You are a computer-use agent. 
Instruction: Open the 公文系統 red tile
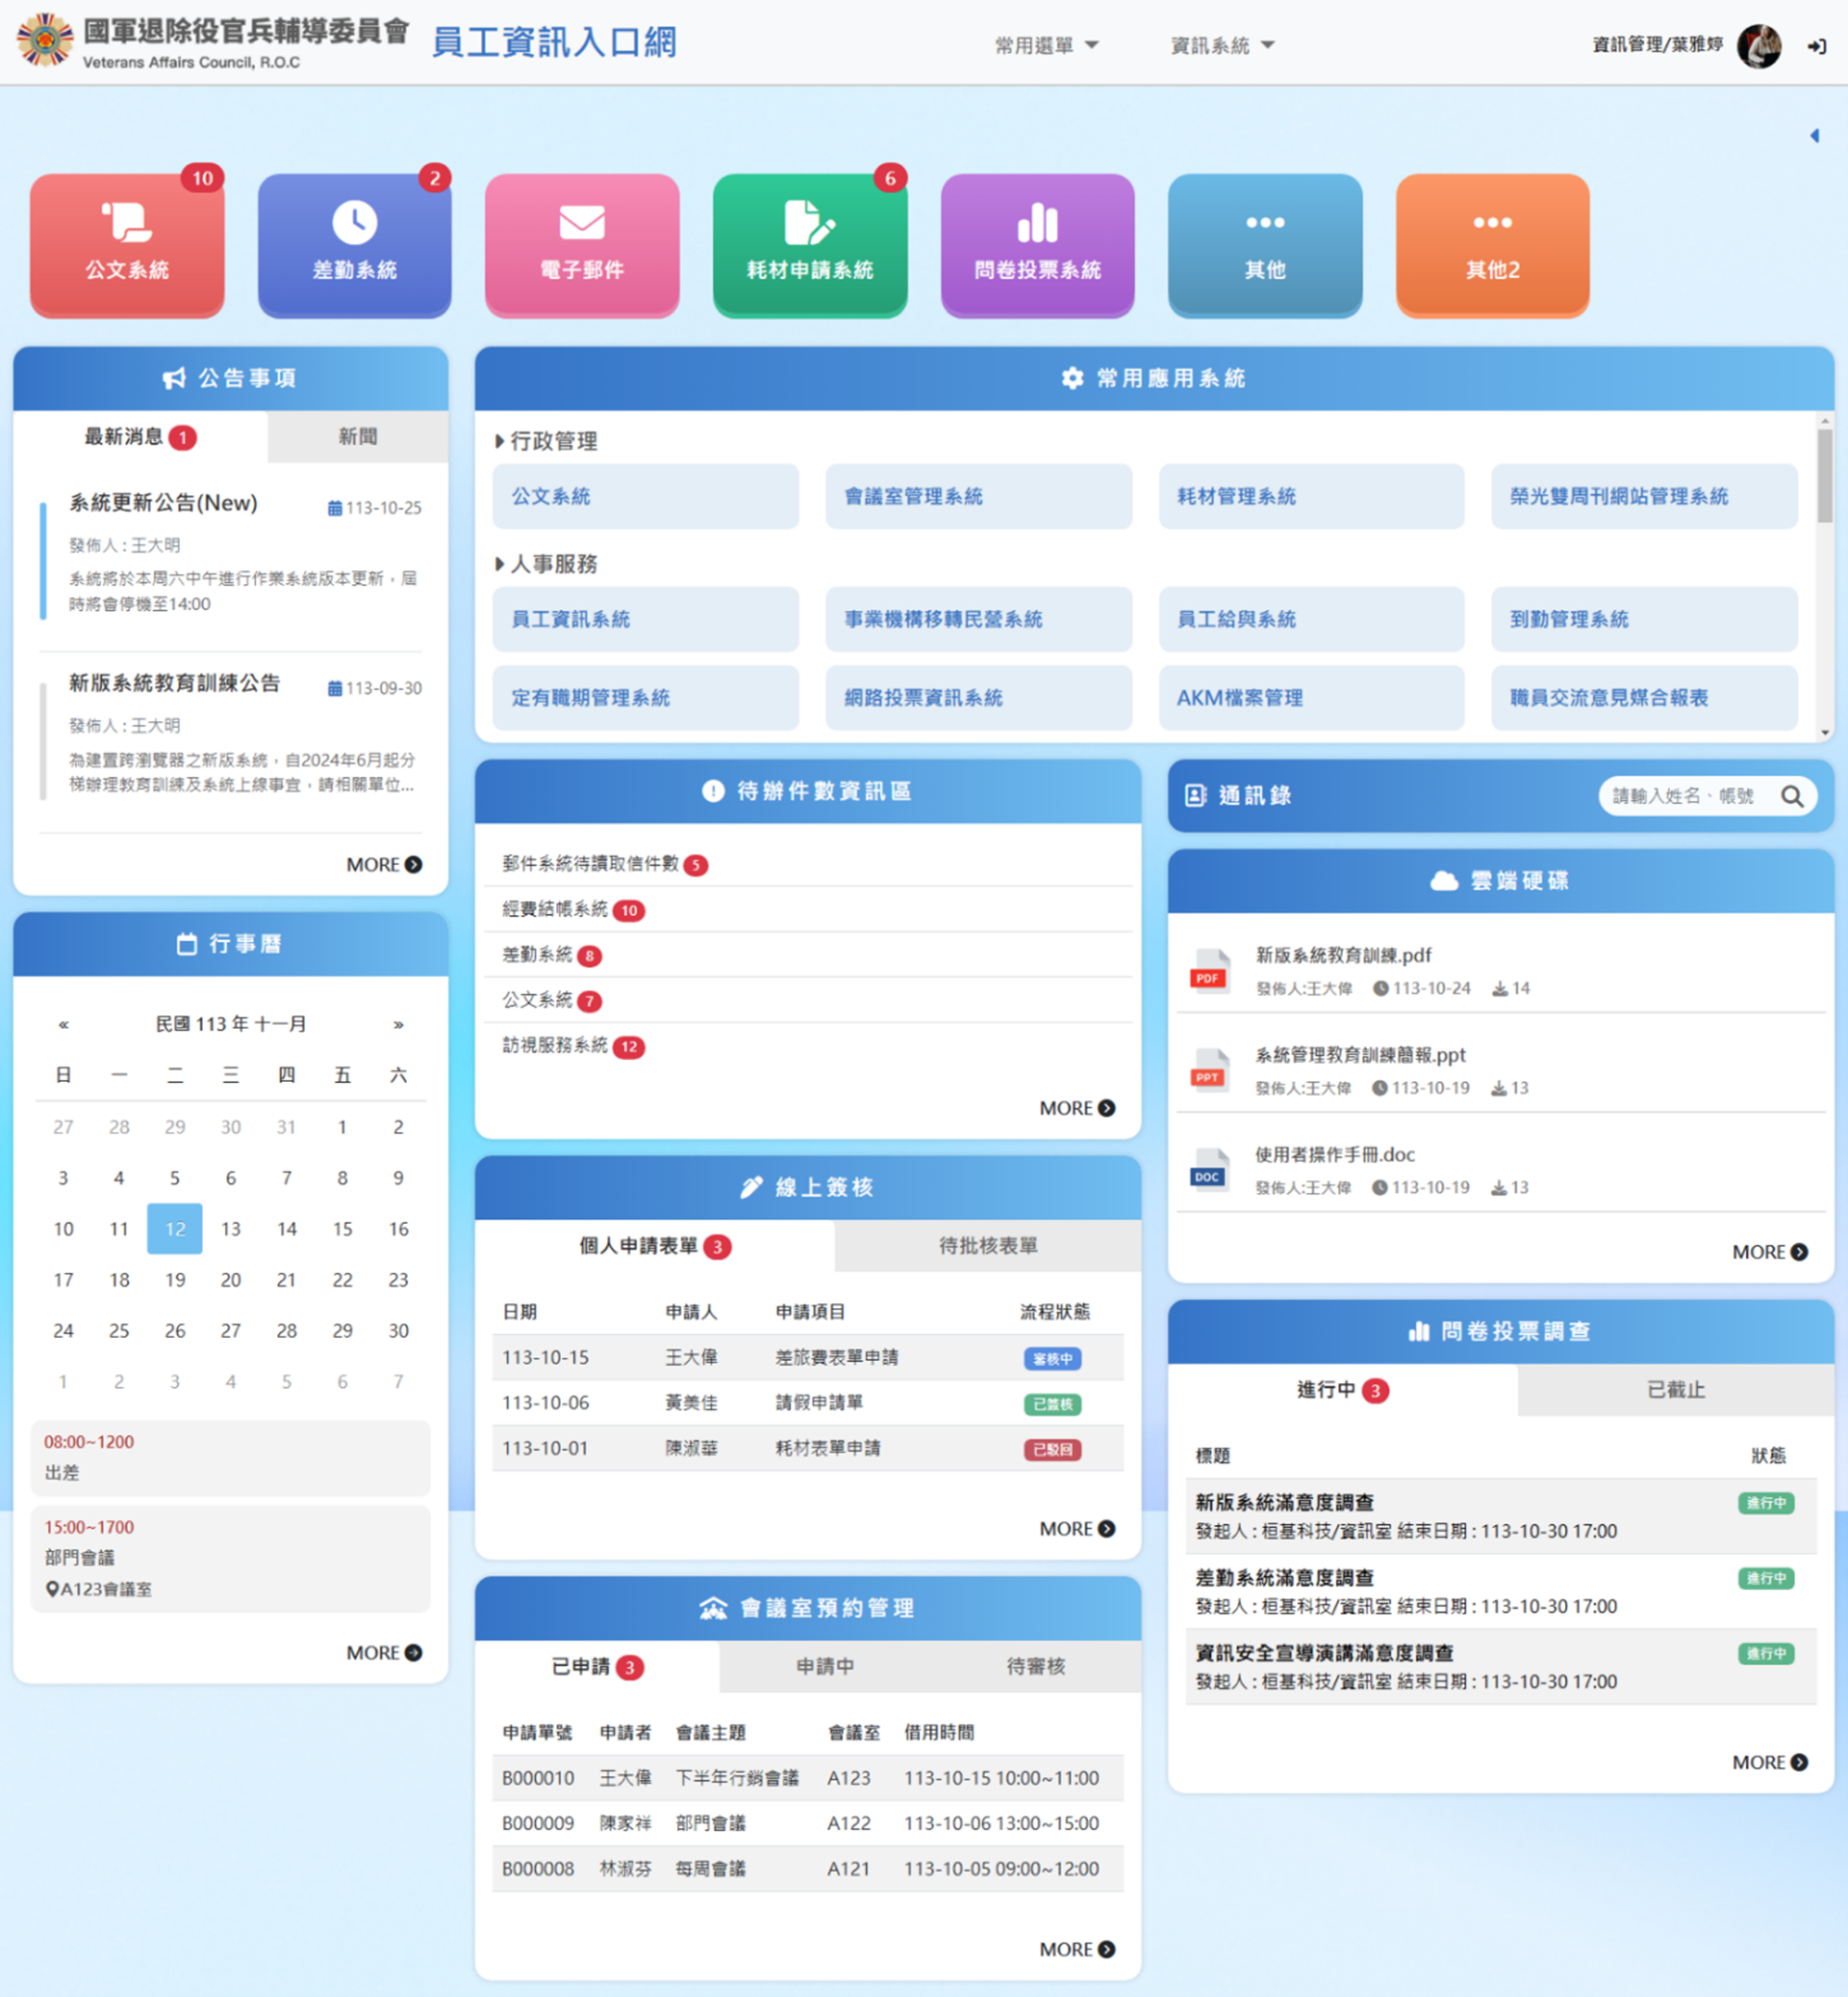127,245
